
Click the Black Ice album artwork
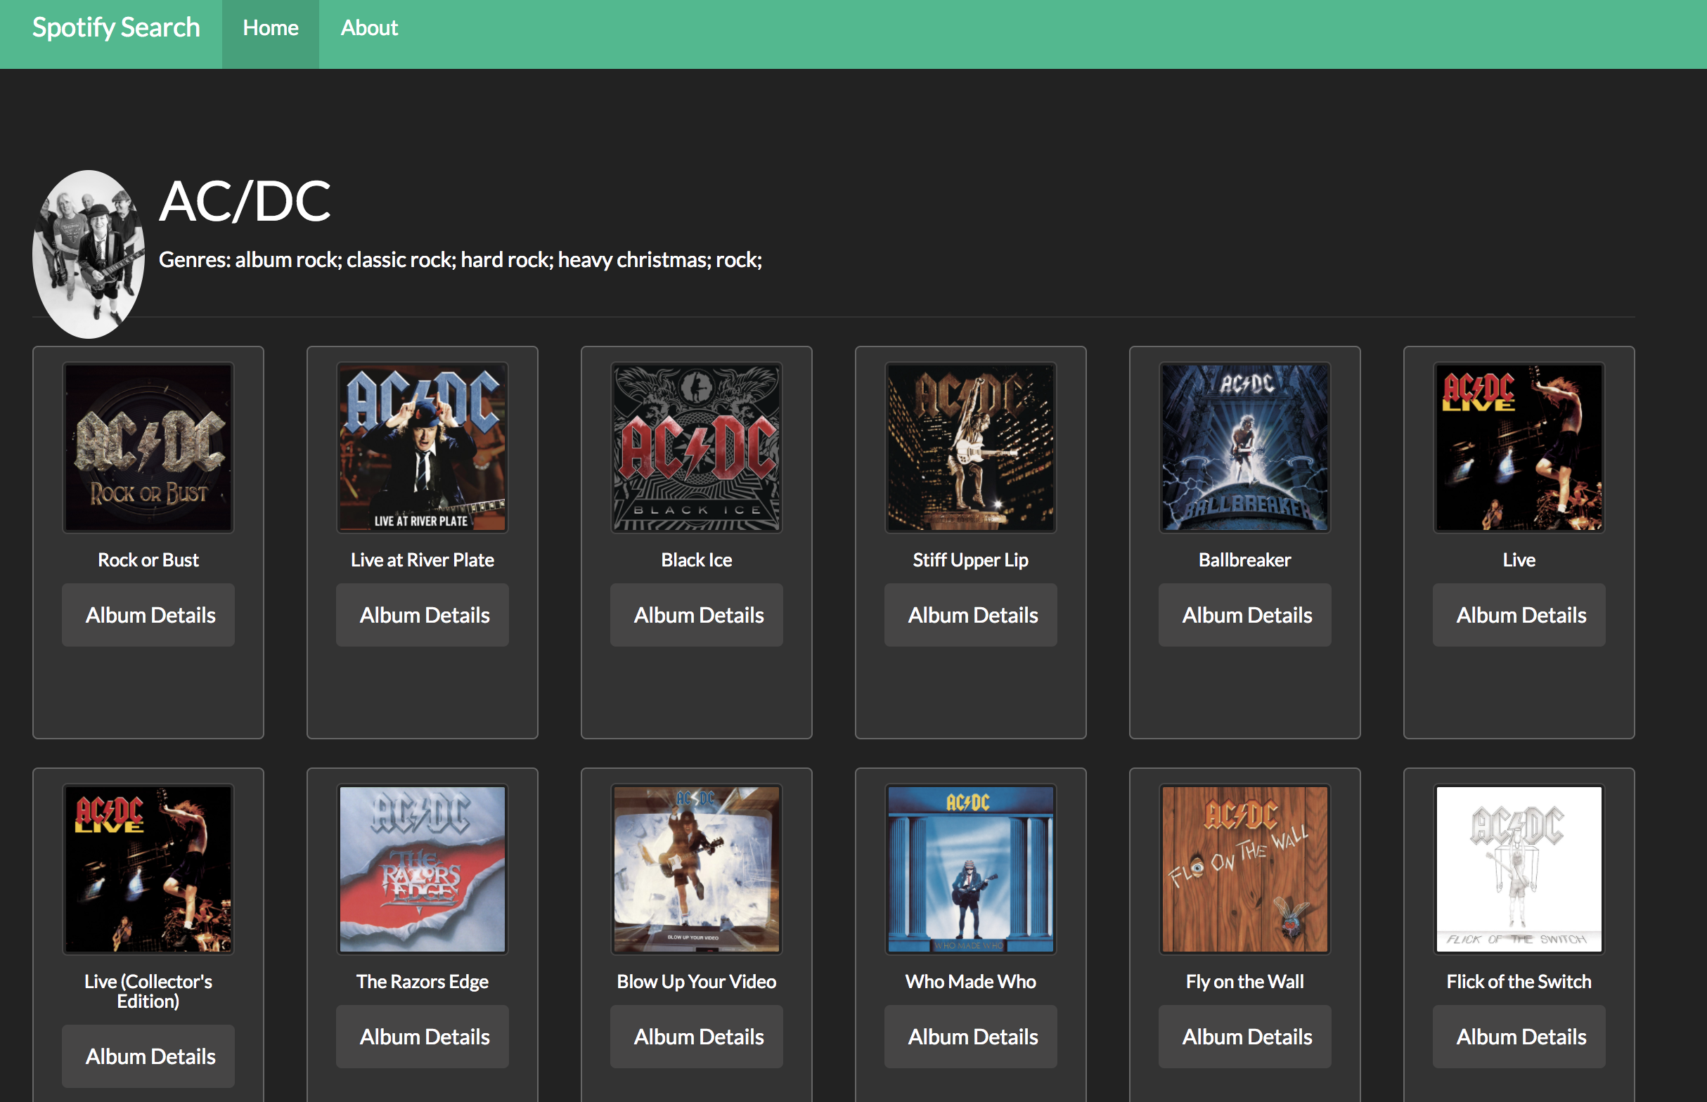pyautogui.click(x=697, y=447)
